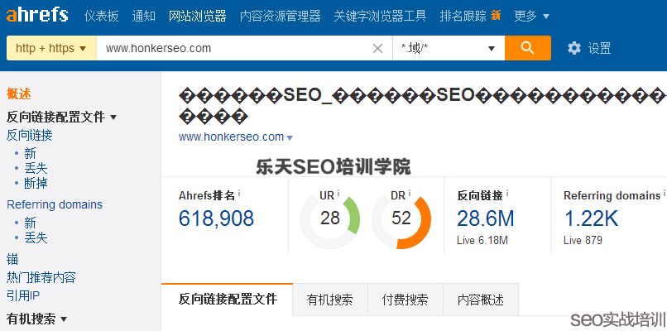The image size is (667, 331).
Task: Switch to the 有机搜索 tab
Action: click(329, 300)
